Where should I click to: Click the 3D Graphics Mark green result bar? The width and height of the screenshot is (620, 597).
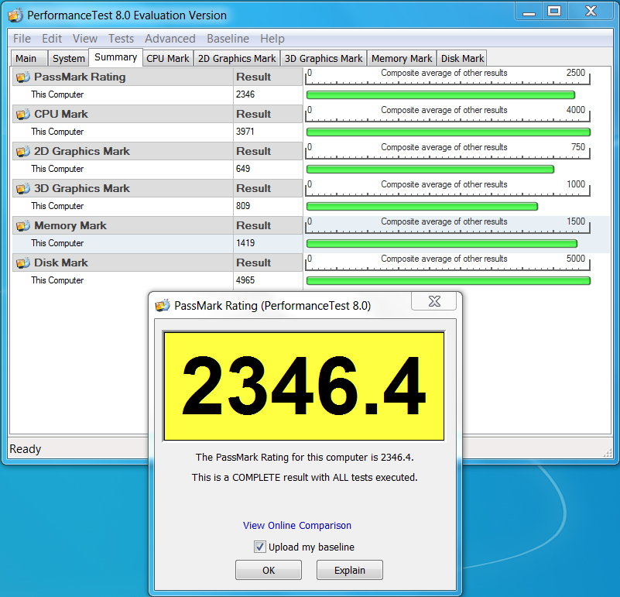tap(422, 207)
